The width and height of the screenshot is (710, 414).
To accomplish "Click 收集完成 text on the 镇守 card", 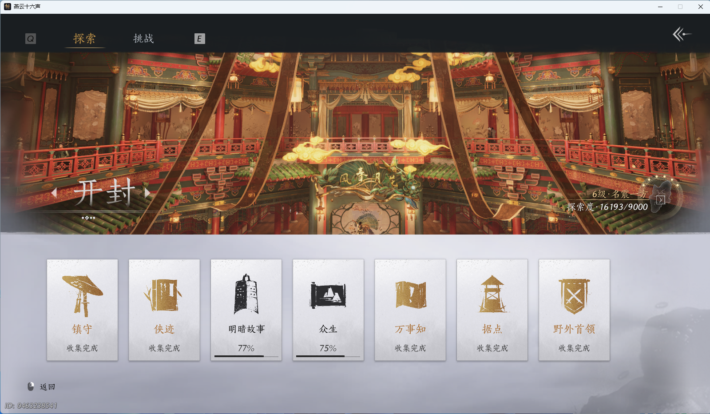I will click(x=82, y=348).
